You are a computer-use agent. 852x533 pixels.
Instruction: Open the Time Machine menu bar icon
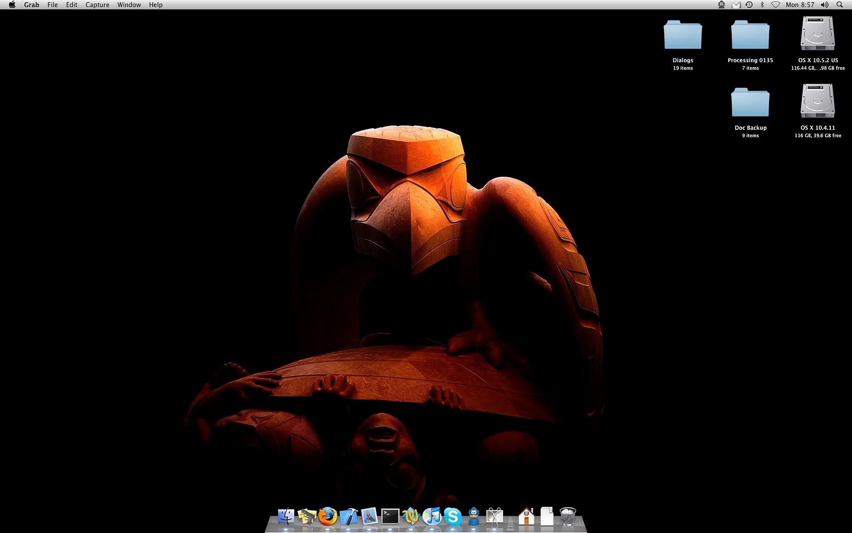749,5
